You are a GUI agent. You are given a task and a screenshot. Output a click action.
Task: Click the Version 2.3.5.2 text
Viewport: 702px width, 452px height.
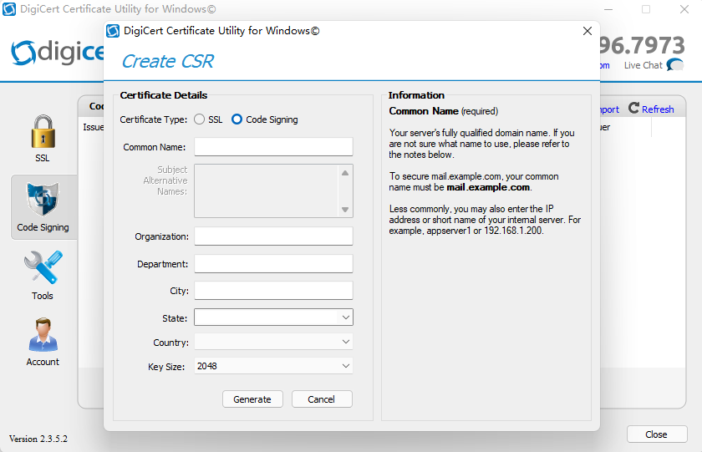[38, 439]
